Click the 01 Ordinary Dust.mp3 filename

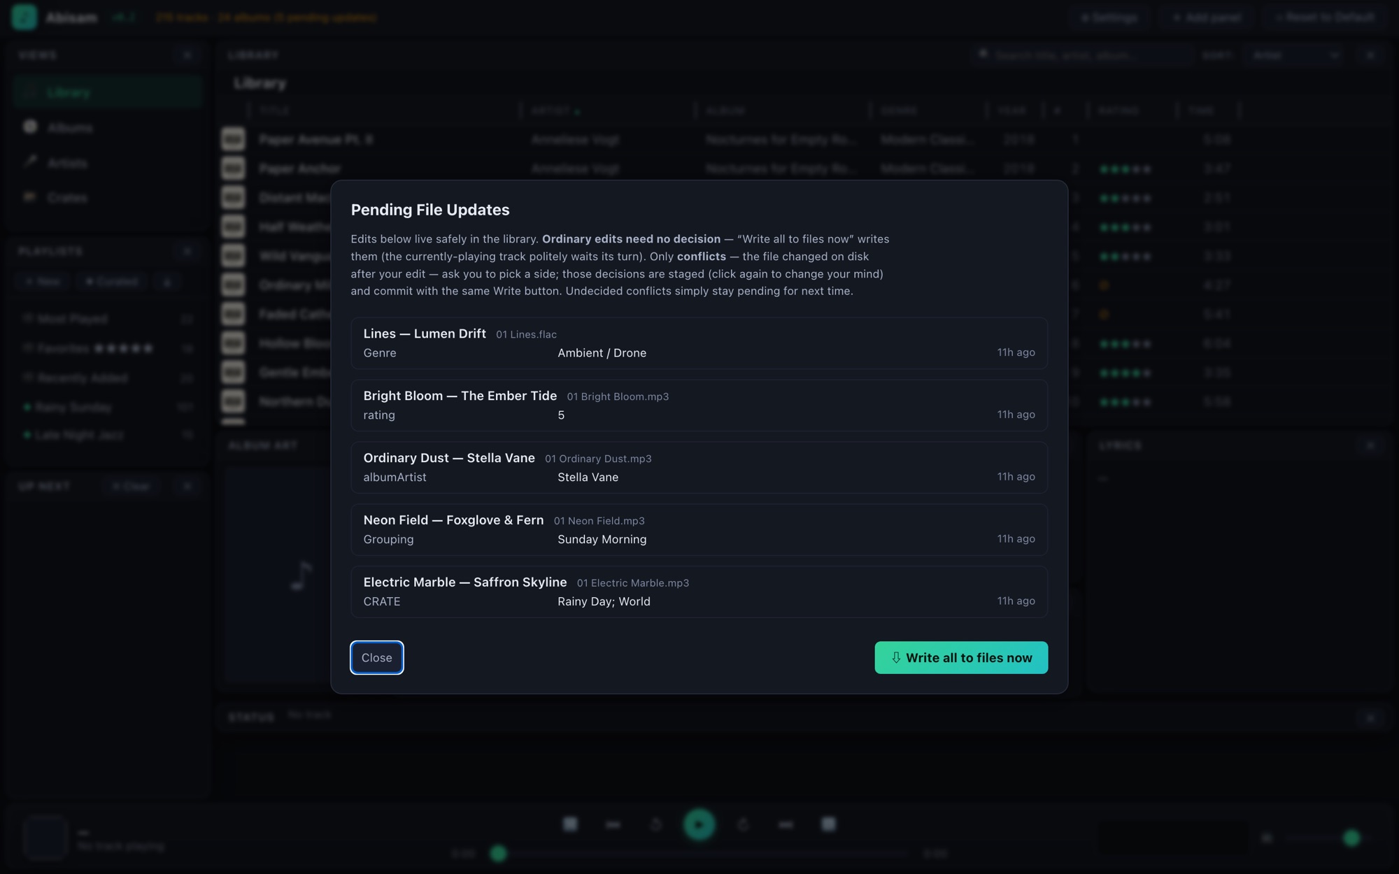click(x=598, y=459)
